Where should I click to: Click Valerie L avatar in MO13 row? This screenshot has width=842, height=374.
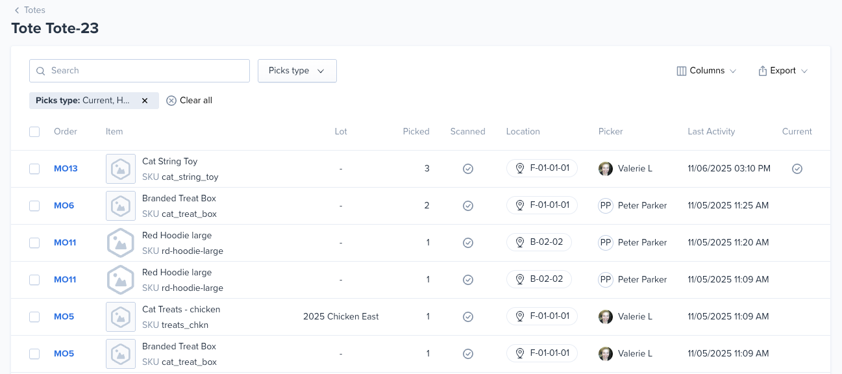click(605, 169)
